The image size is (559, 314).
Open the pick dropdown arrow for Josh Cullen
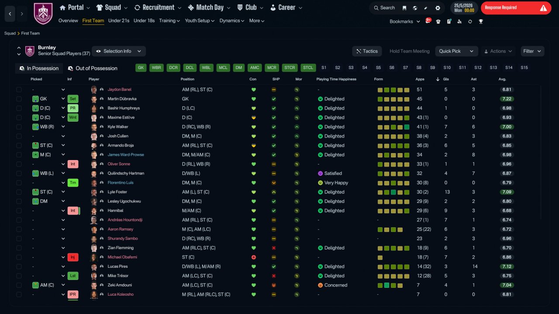pos(63,136)
